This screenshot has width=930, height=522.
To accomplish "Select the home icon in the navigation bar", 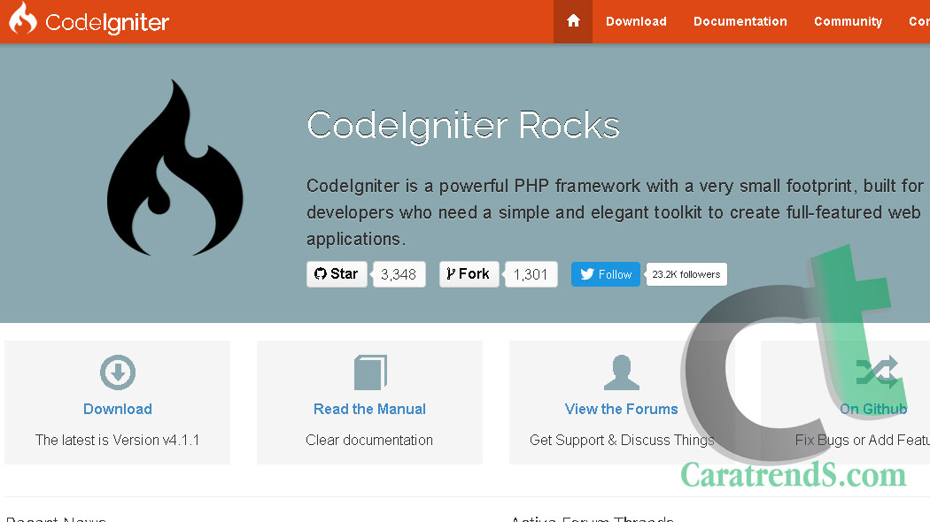I will point(572,21).
